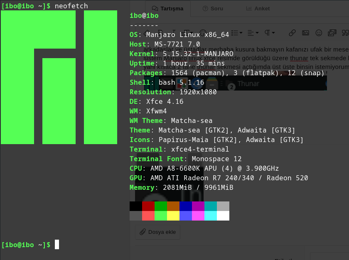Click the 'neofetch' command text in terminal
The width and height of the screenshot is (349, 260).
click(x=71, y=6)
